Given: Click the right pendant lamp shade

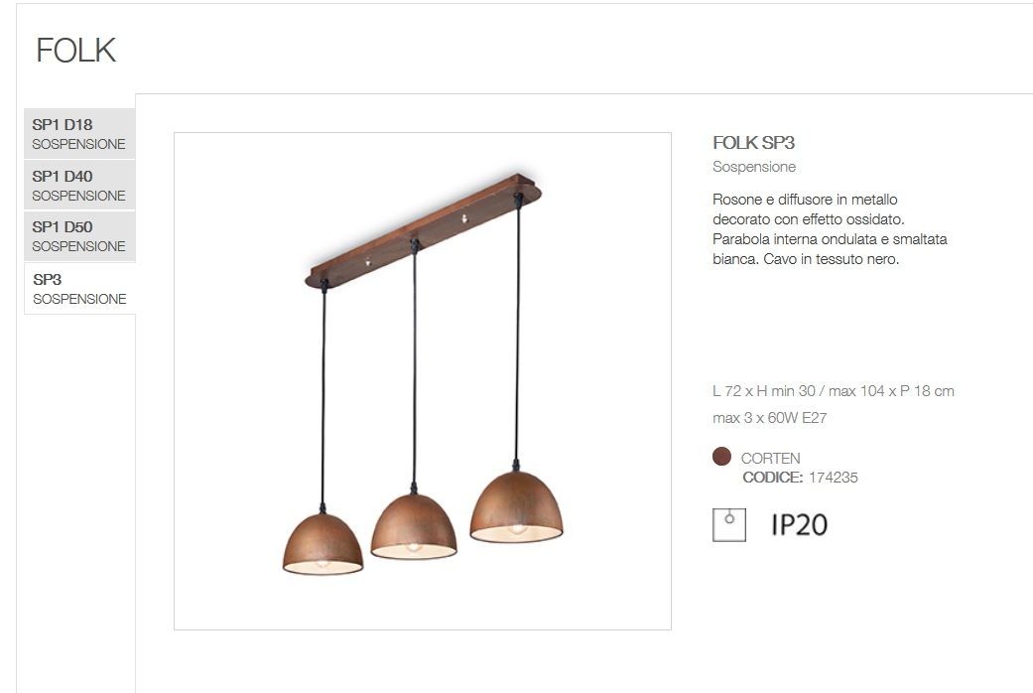Looking at the screenshot, I should (516, 506).
